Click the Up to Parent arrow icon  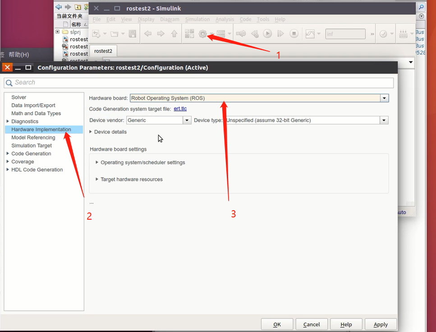point(174,34)
